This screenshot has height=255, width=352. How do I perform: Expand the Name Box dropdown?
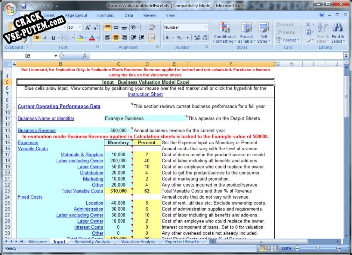(56, 56)
